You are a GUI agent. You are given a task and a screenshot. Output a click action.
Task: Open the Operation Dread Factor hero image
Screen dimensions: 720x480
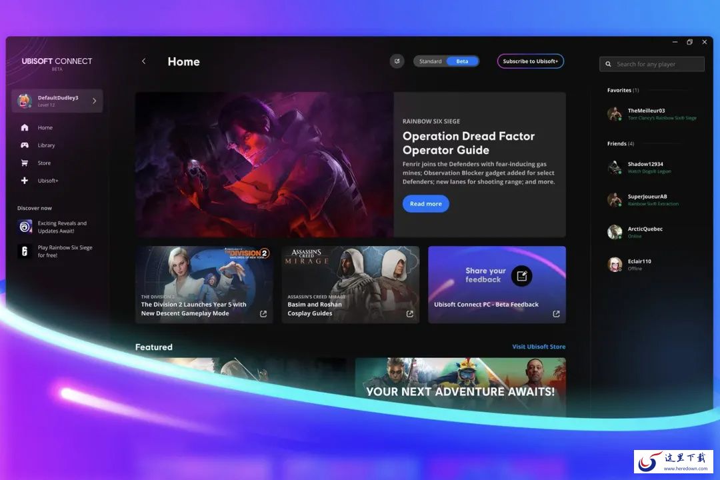pyautogui.click(x=265, y=165)
